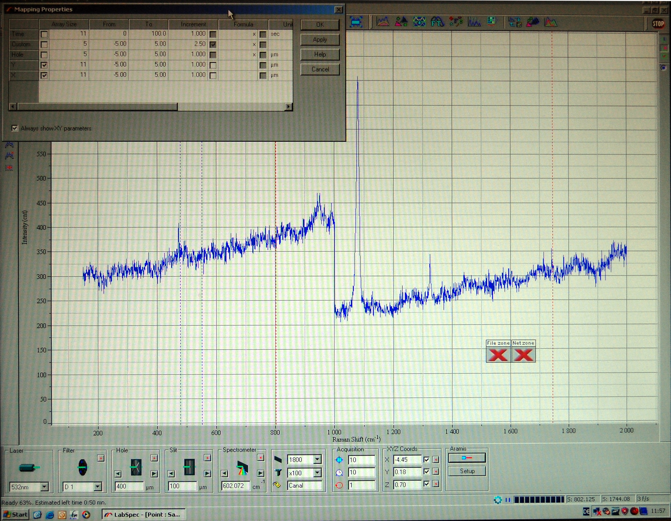Click the Help button in Mapping Properties
The width and height of the screenshot is (671, 521).
pyautogui.click(x=320, y=54)
